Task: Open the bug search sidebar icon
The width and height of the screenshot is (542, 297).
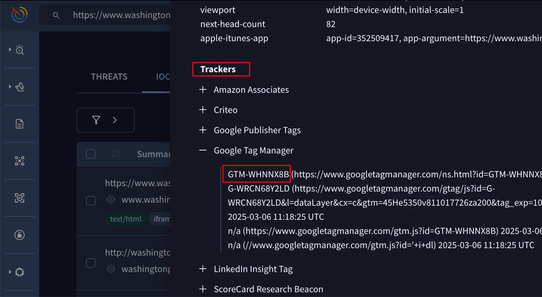Action: (x=20, y=50)
